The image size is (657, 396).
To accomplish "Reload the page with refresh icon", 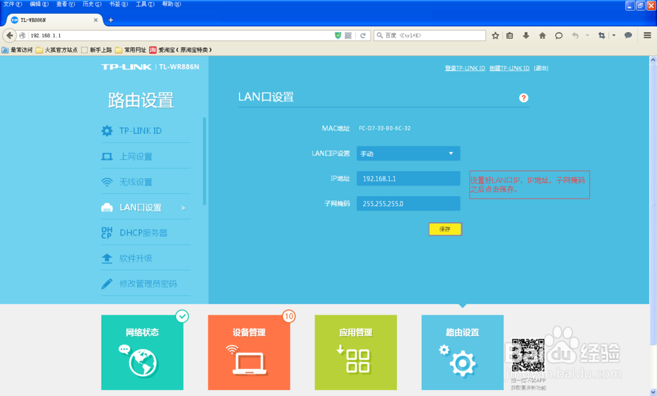I will [363, 35].
